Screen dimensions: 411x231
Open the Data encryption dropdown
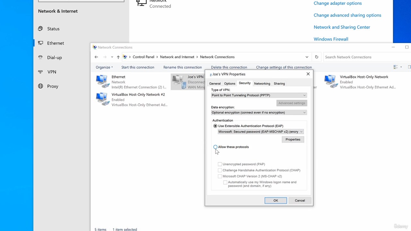pos(259,113)
